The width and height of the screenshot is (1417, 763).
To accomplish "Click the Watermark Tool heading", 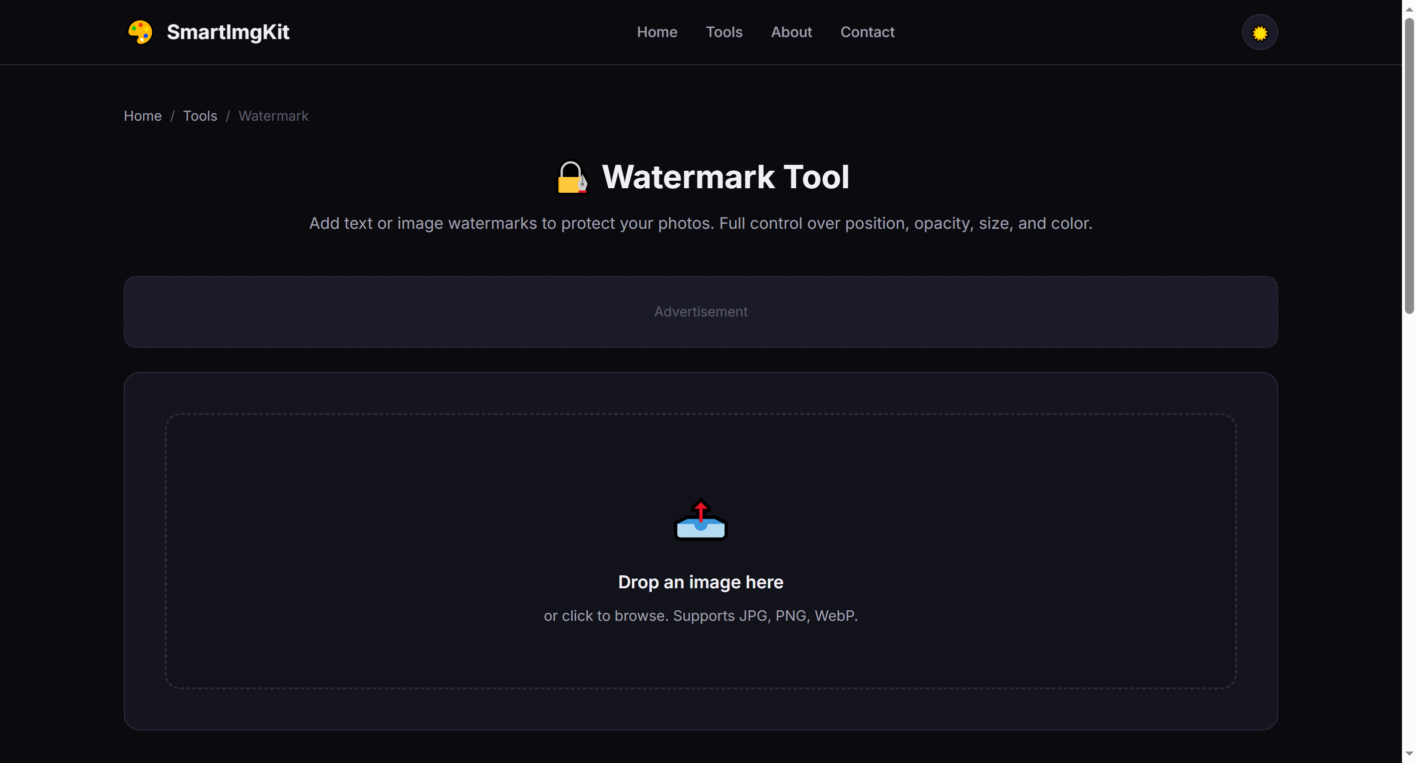I will tap(726, 177).
